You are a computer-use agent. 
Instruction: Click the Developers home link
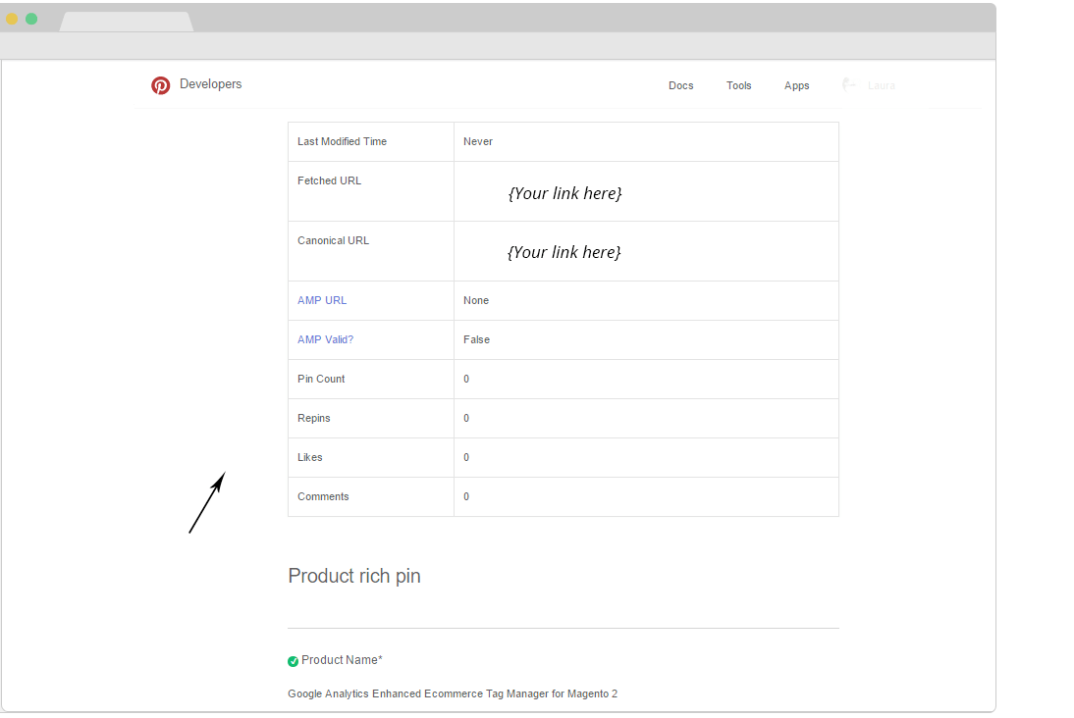pos(210,84)
